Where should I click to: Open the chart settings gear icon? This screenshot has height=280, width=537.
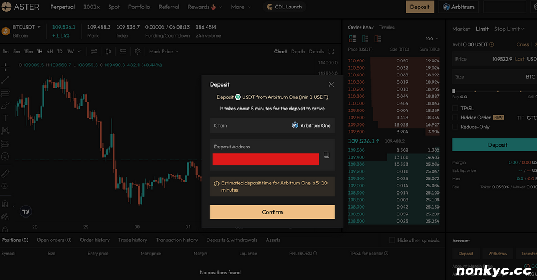pos(137,52)
